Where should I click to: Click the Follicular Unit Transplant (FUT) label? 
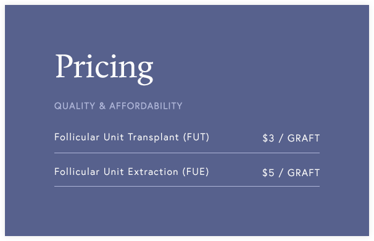coord(131,137)
